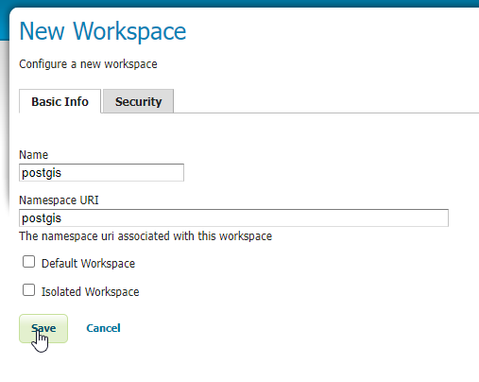The width and height of the screenshot is (479, 382).
Task: Click the namespace uri help text
Action: click(145, 236)
